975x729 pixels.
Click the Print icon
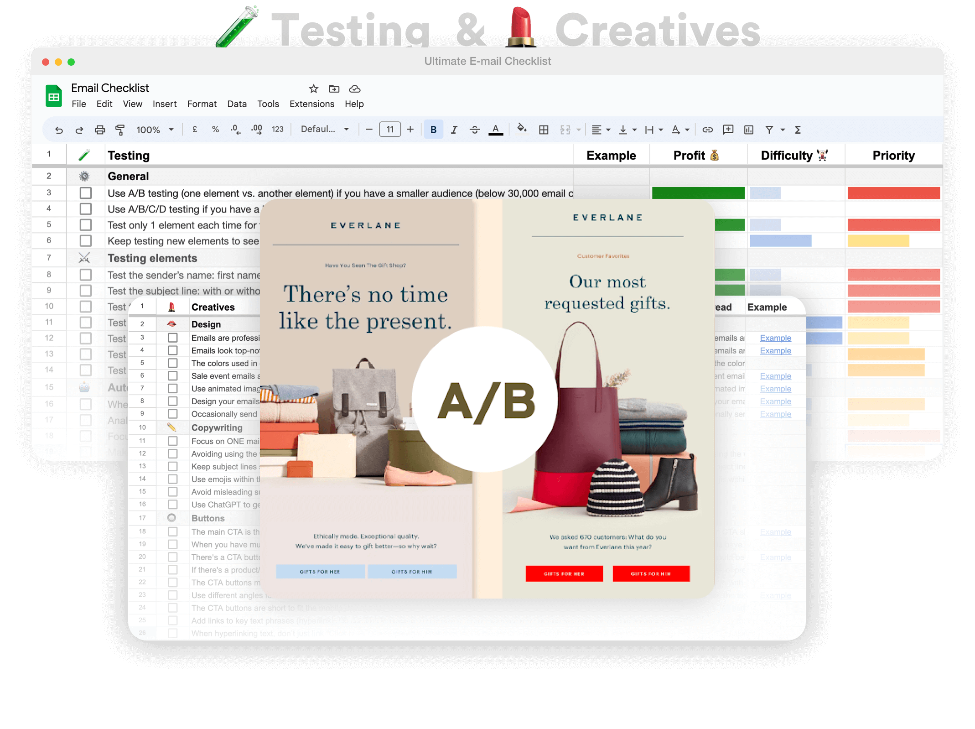(99, 130)
